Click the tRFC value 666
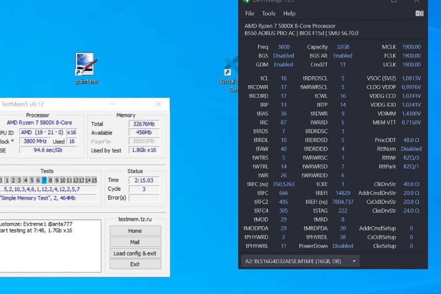 pos(284,193)
